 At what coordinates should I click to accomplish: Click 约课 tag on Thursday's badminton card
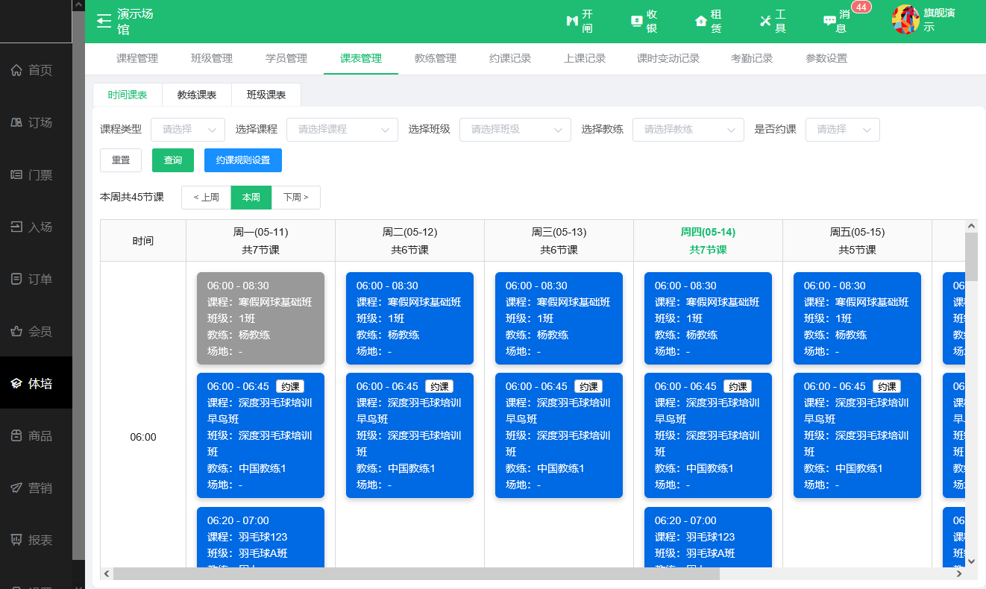coord(738,386)
